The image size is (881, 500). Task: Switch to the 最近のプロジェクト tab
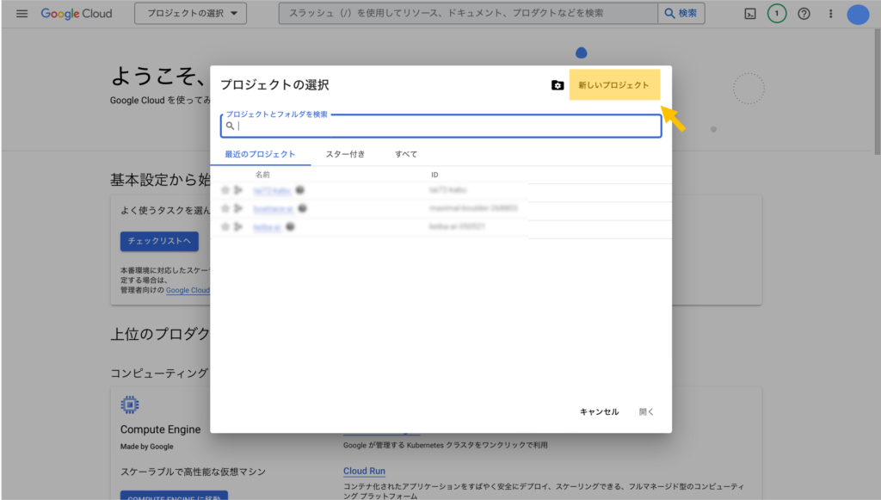click(260, 154)
